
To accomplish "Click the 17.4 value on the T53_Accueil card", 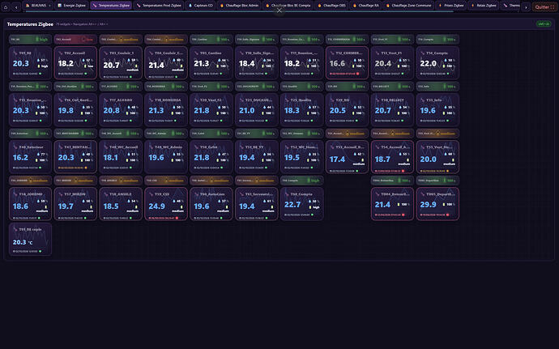I will pos(337,160).
